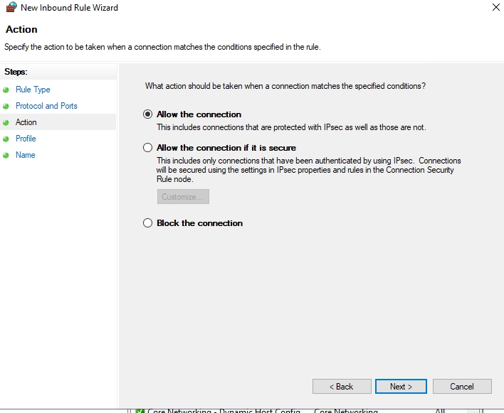Click the Customize button
This screenshot has height=413, width=504.
pos(183,197)
